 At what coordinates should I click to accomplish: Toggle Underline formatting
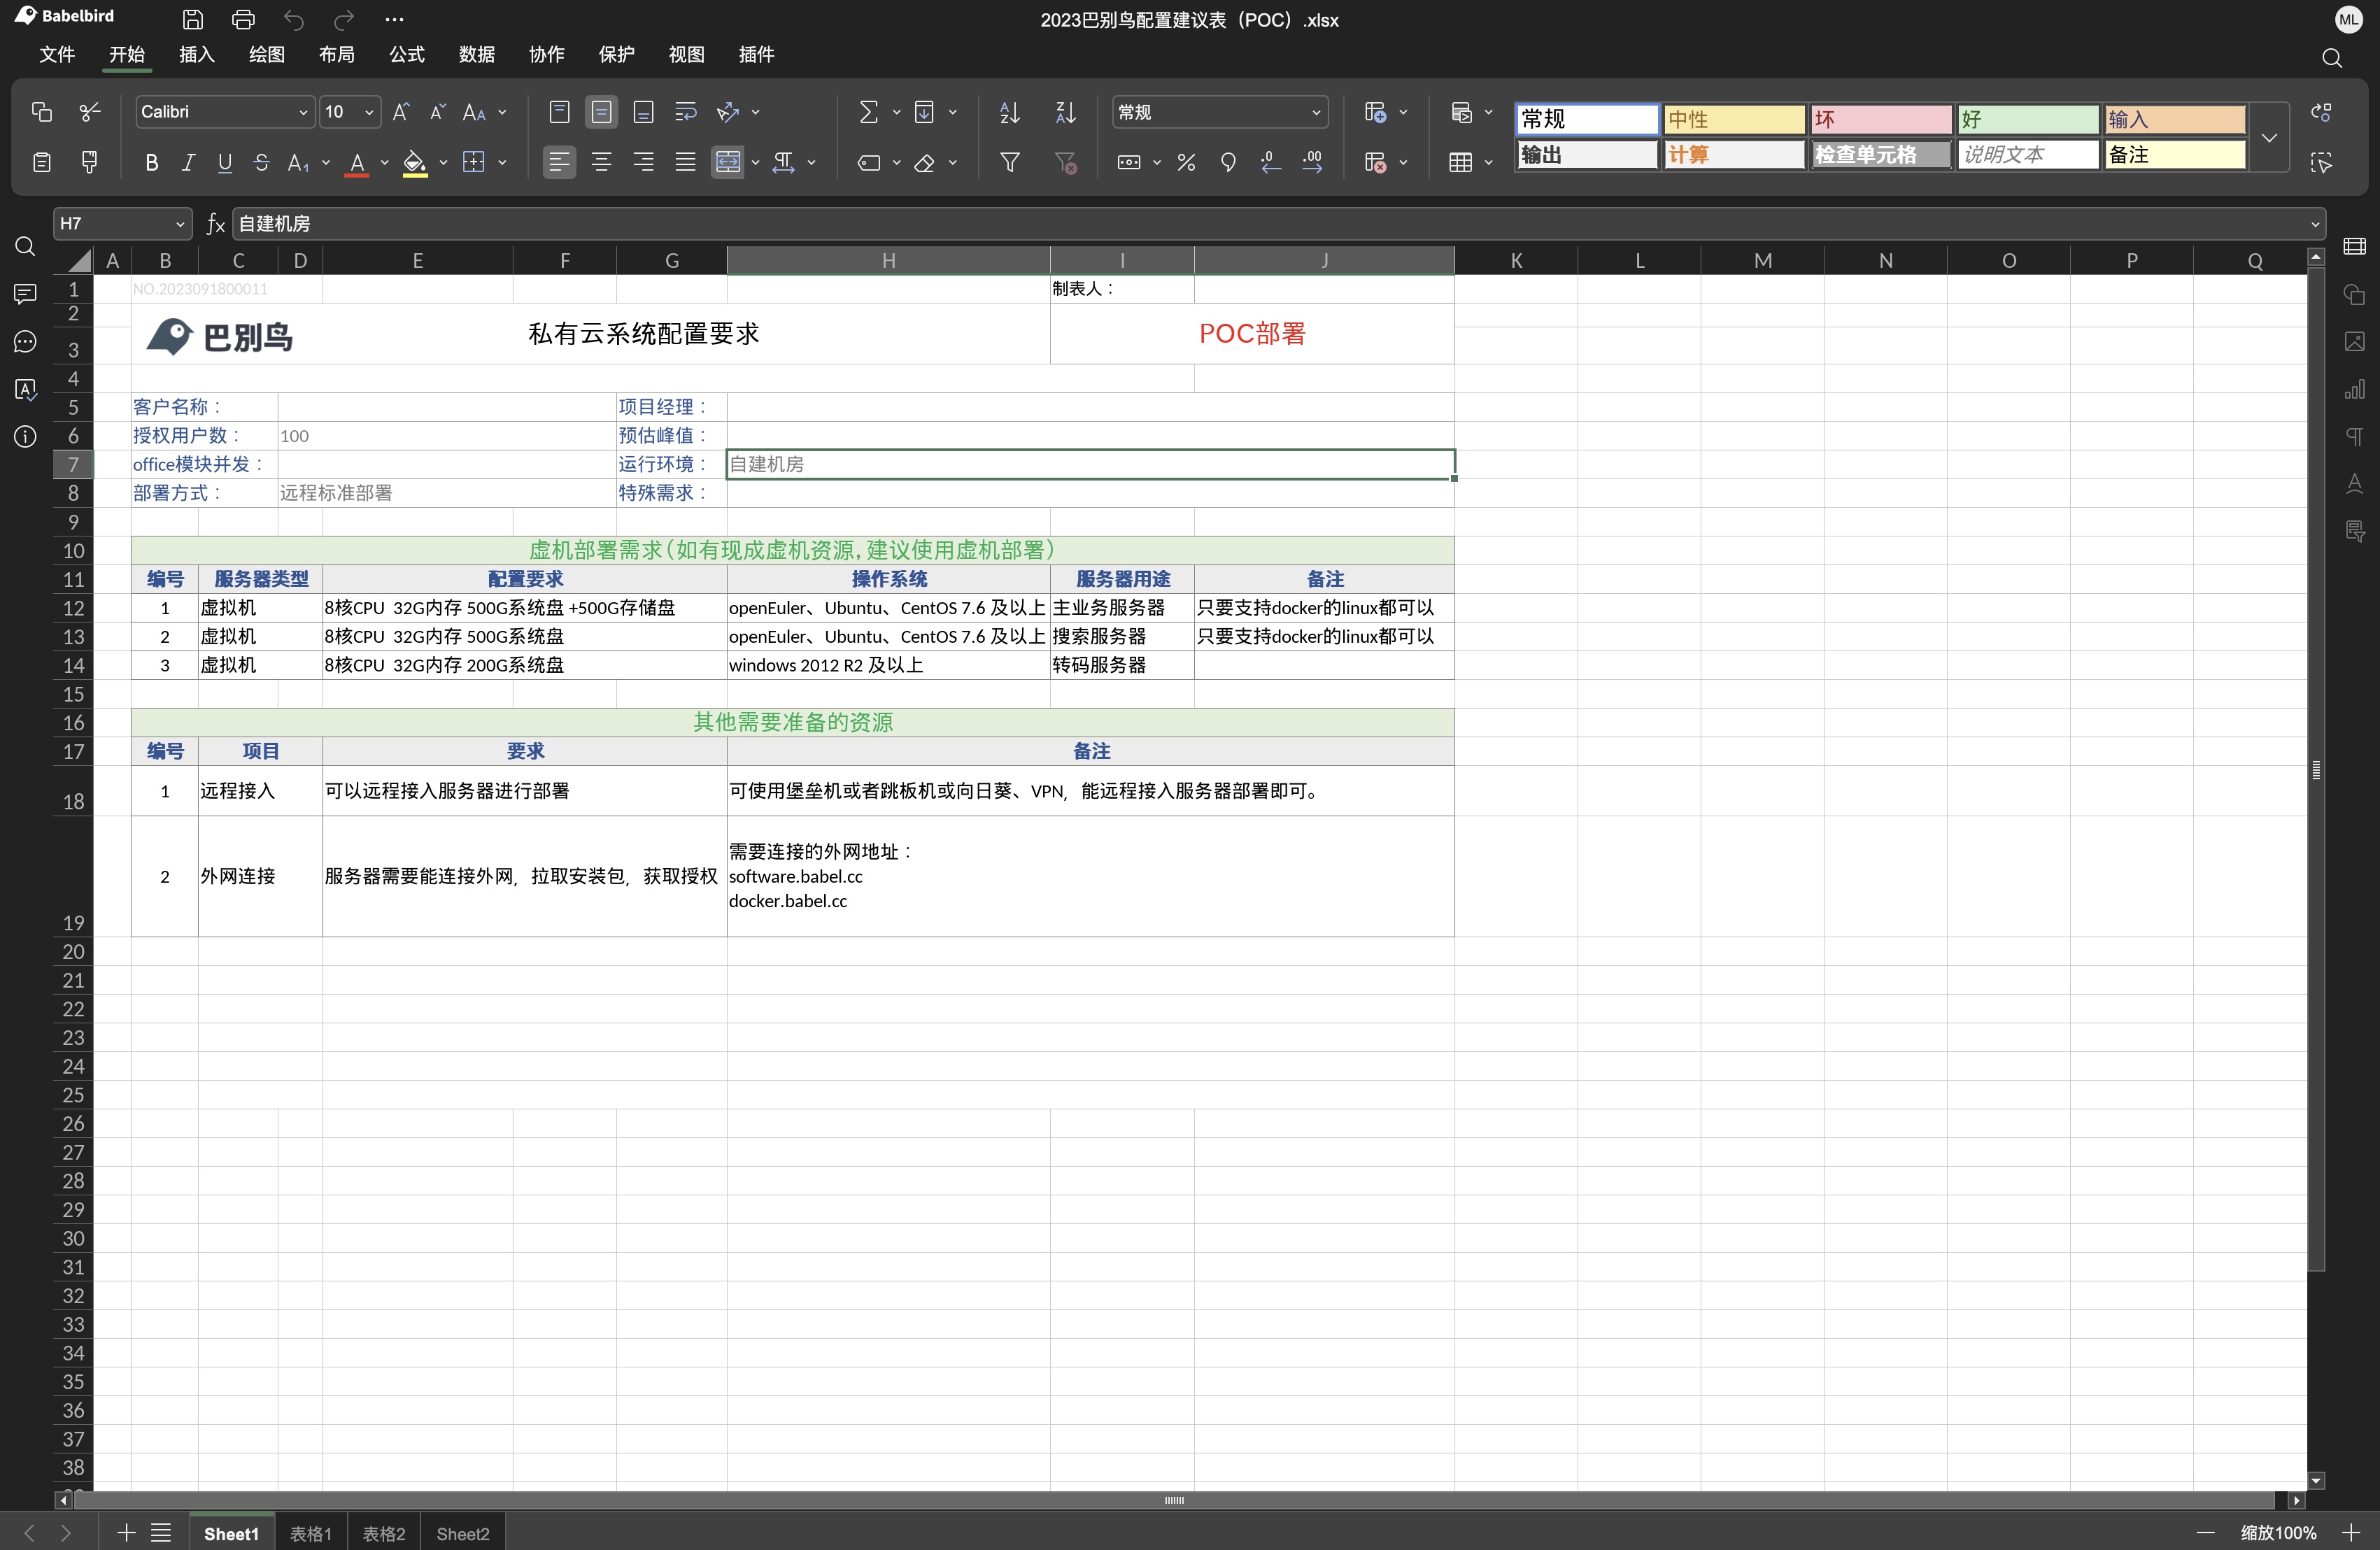pyautogui.click(x=225, y=162)
